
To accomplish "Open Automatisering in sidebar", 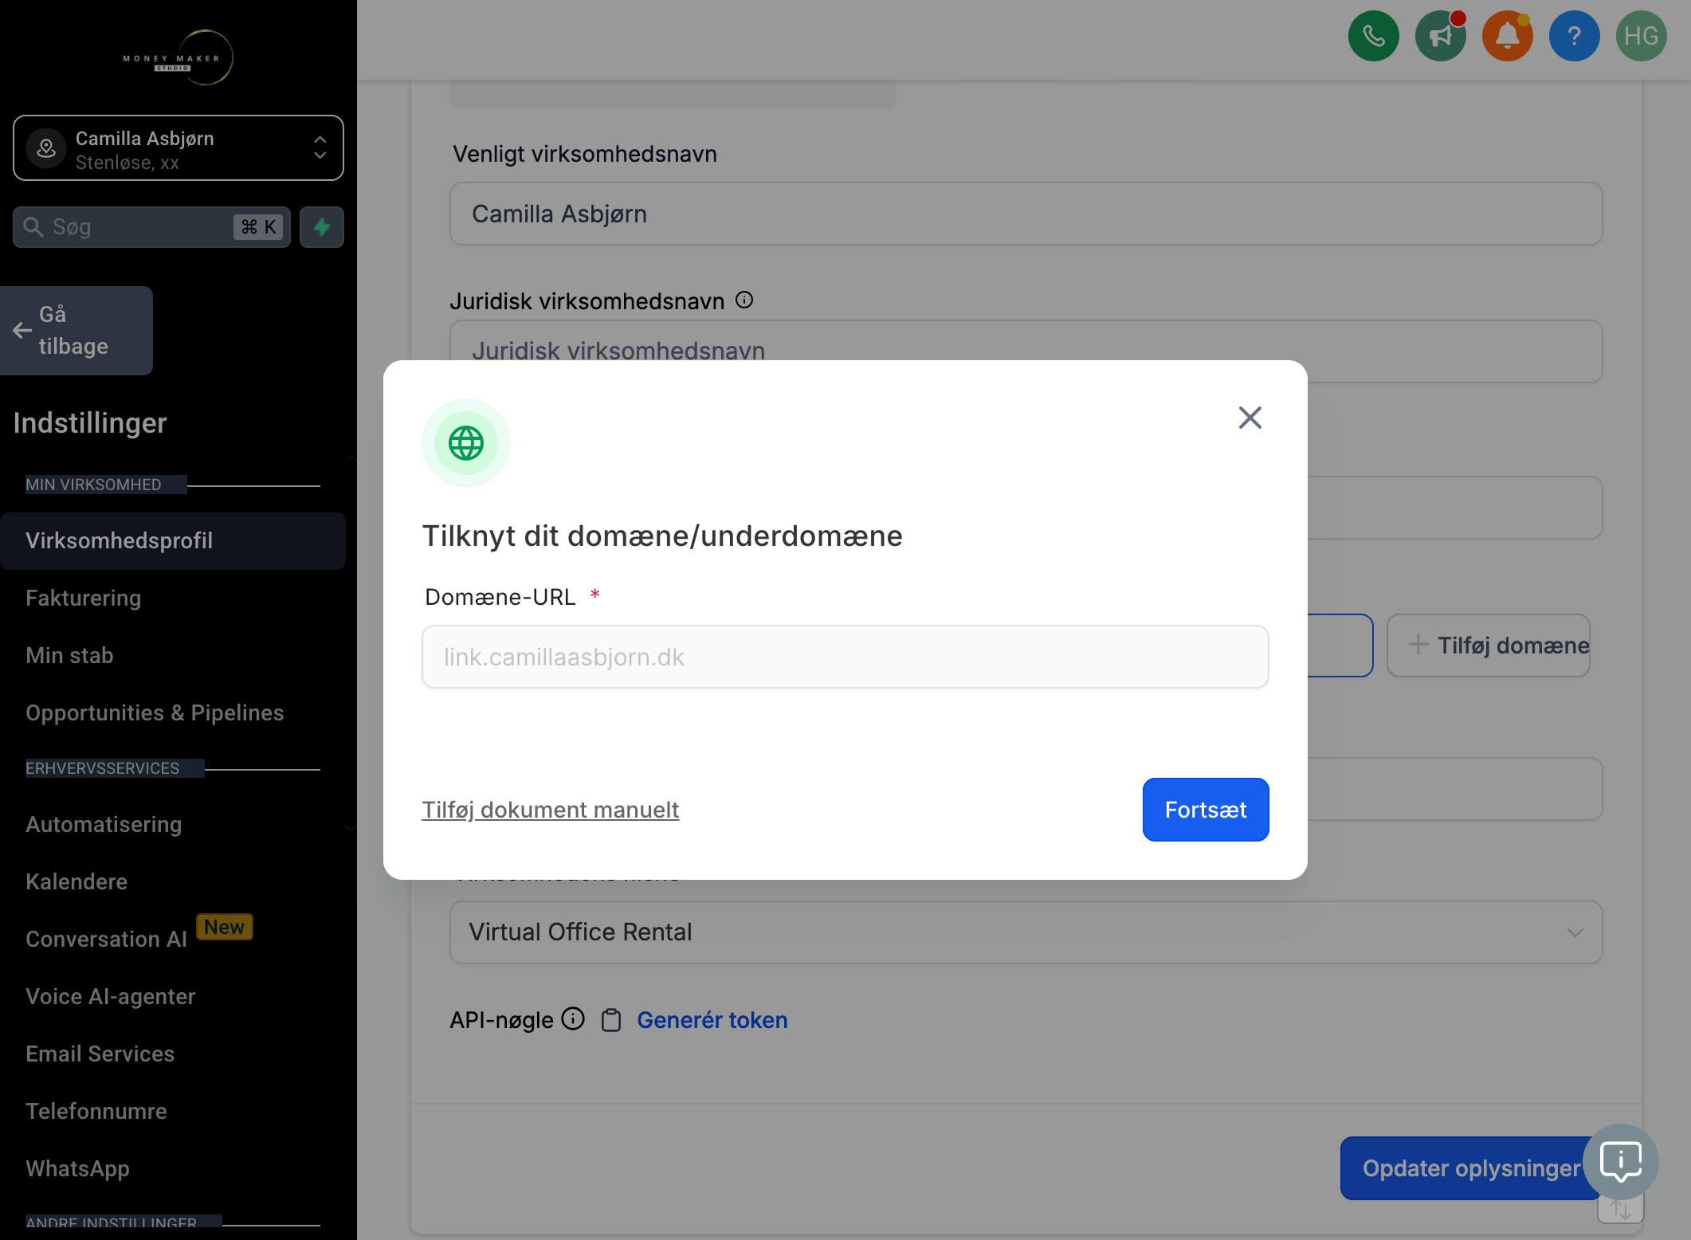I will [x=104, y=825].
